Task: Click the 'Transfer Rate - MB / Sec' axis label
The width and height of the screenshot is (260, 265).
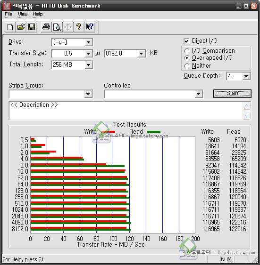Action: (110, 245)
